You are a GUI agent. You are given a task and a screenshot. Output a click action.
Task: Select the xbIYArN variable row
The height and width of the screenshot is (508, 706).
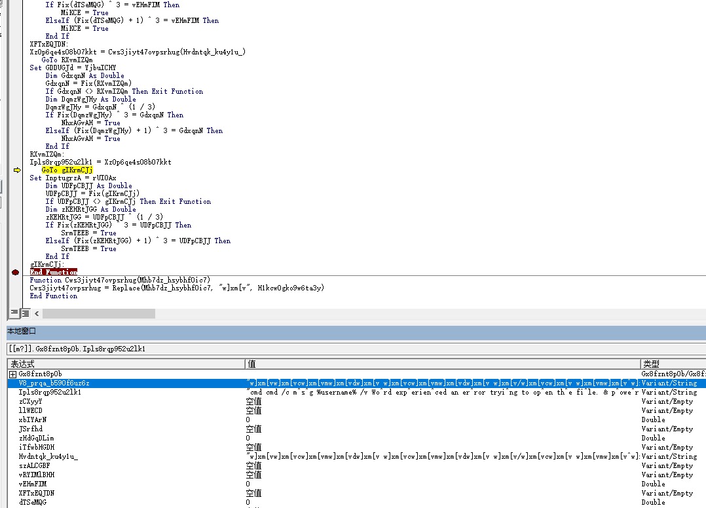pyautogui.click(x=356, y=420)
